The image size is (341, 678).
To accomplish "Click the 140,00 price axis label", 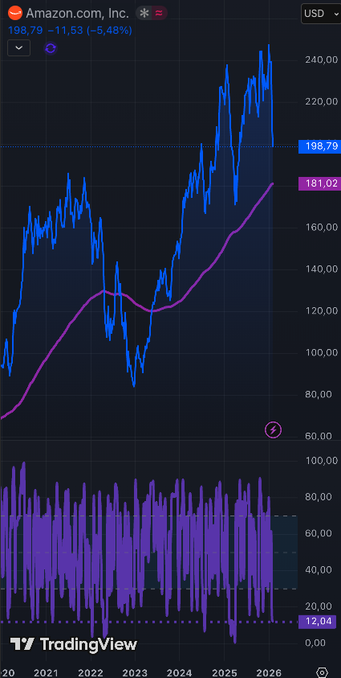I will click(x=321, y=269).
